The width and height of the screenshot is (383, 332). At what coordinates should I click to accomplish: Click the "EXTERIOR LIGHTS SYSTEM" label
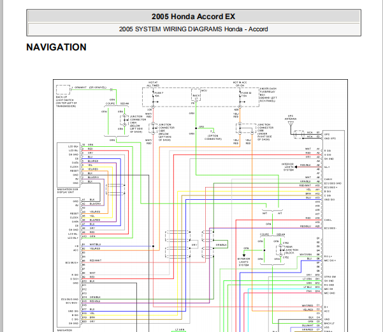pyautogui.click(x=243, y=262)
